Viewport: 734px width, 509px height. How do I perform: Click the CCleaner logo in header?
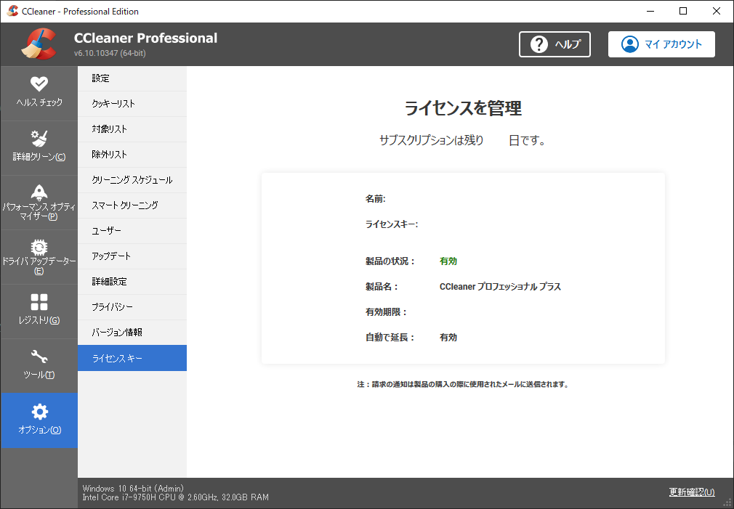coord(39,44)
